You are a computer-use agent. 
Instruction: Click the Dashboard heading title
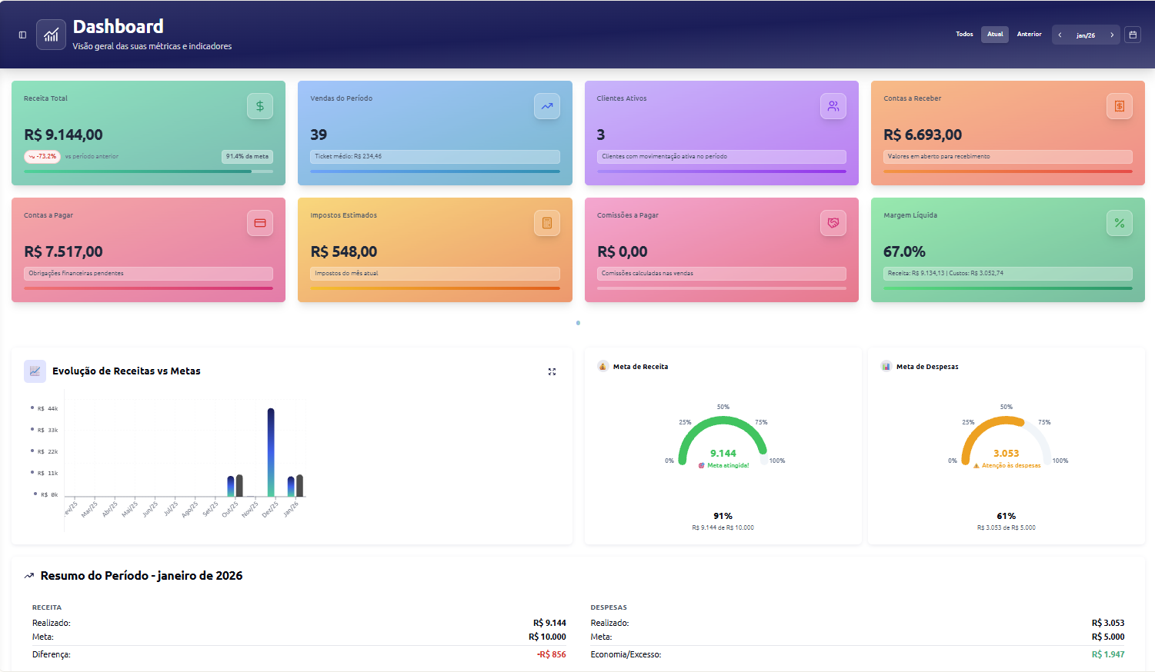(x=119, y=27)
